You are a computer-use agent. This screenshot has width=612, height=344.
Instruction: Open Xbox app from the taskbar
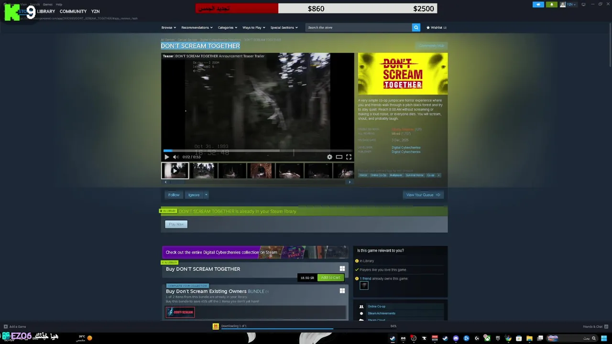487,338
